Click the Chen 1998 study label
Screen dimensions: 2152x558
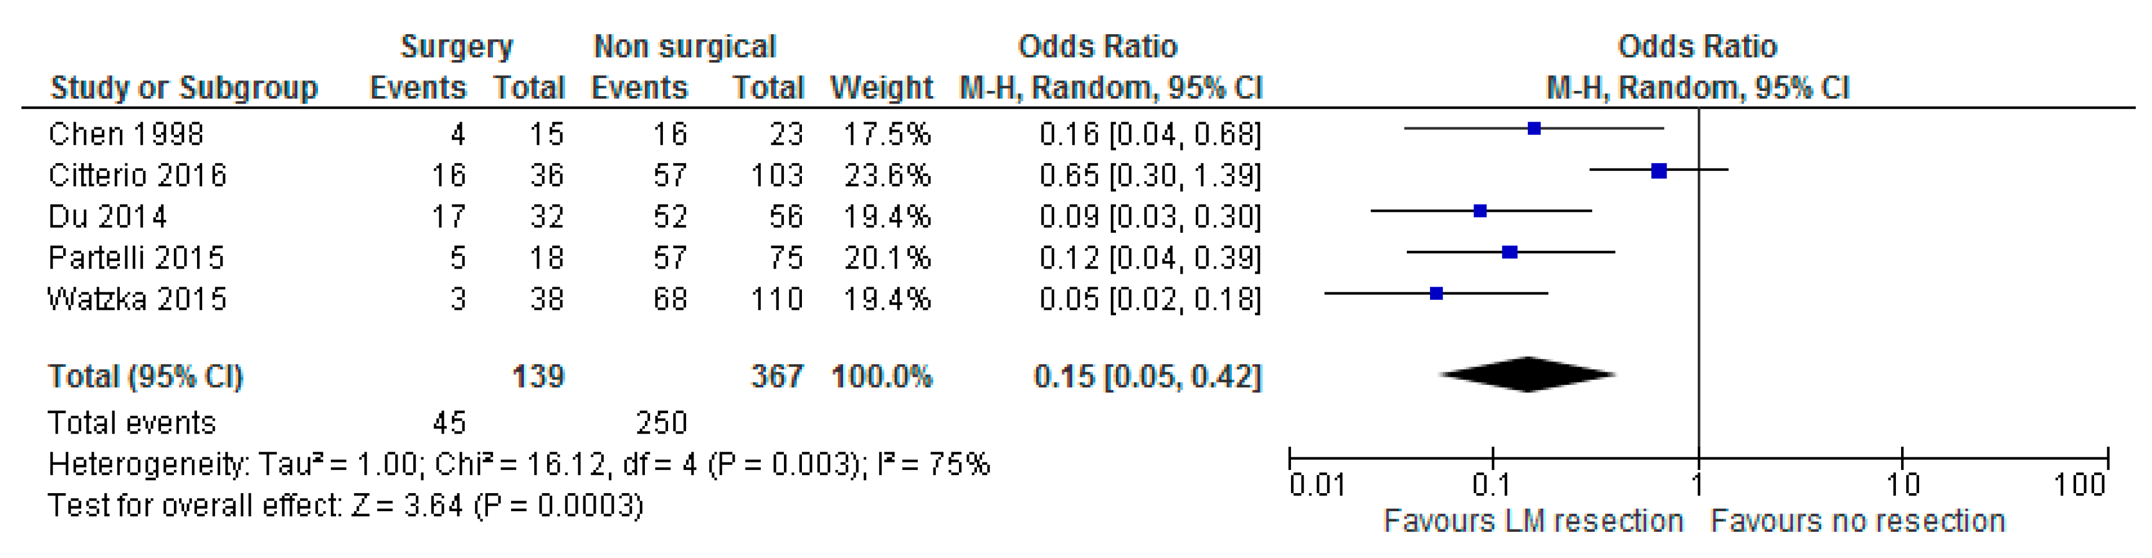click(x=125, y=134)
